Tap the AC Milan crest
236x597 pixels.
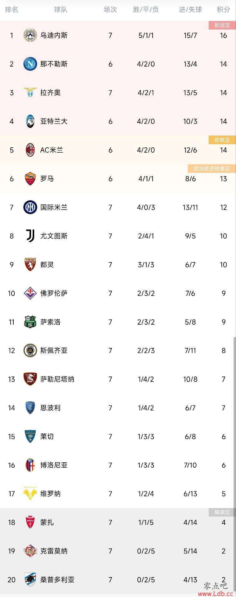(30, 150)
